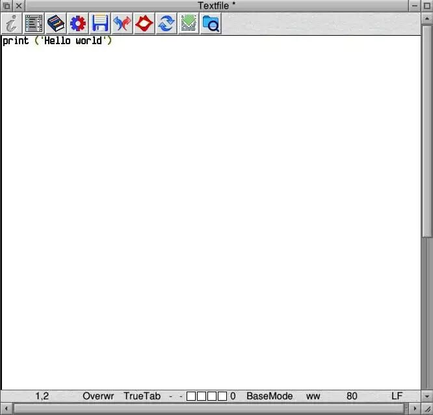The width and height of the screenshot is (433, 415).
Task: Click the scroll down arrow
Action: [x=427, y=396]
